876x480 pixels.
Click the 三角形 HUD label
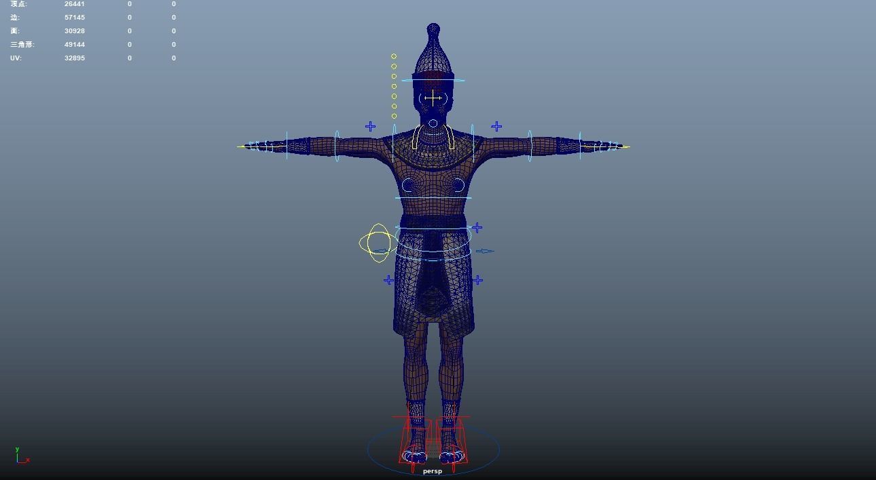[x=22, y=45]
